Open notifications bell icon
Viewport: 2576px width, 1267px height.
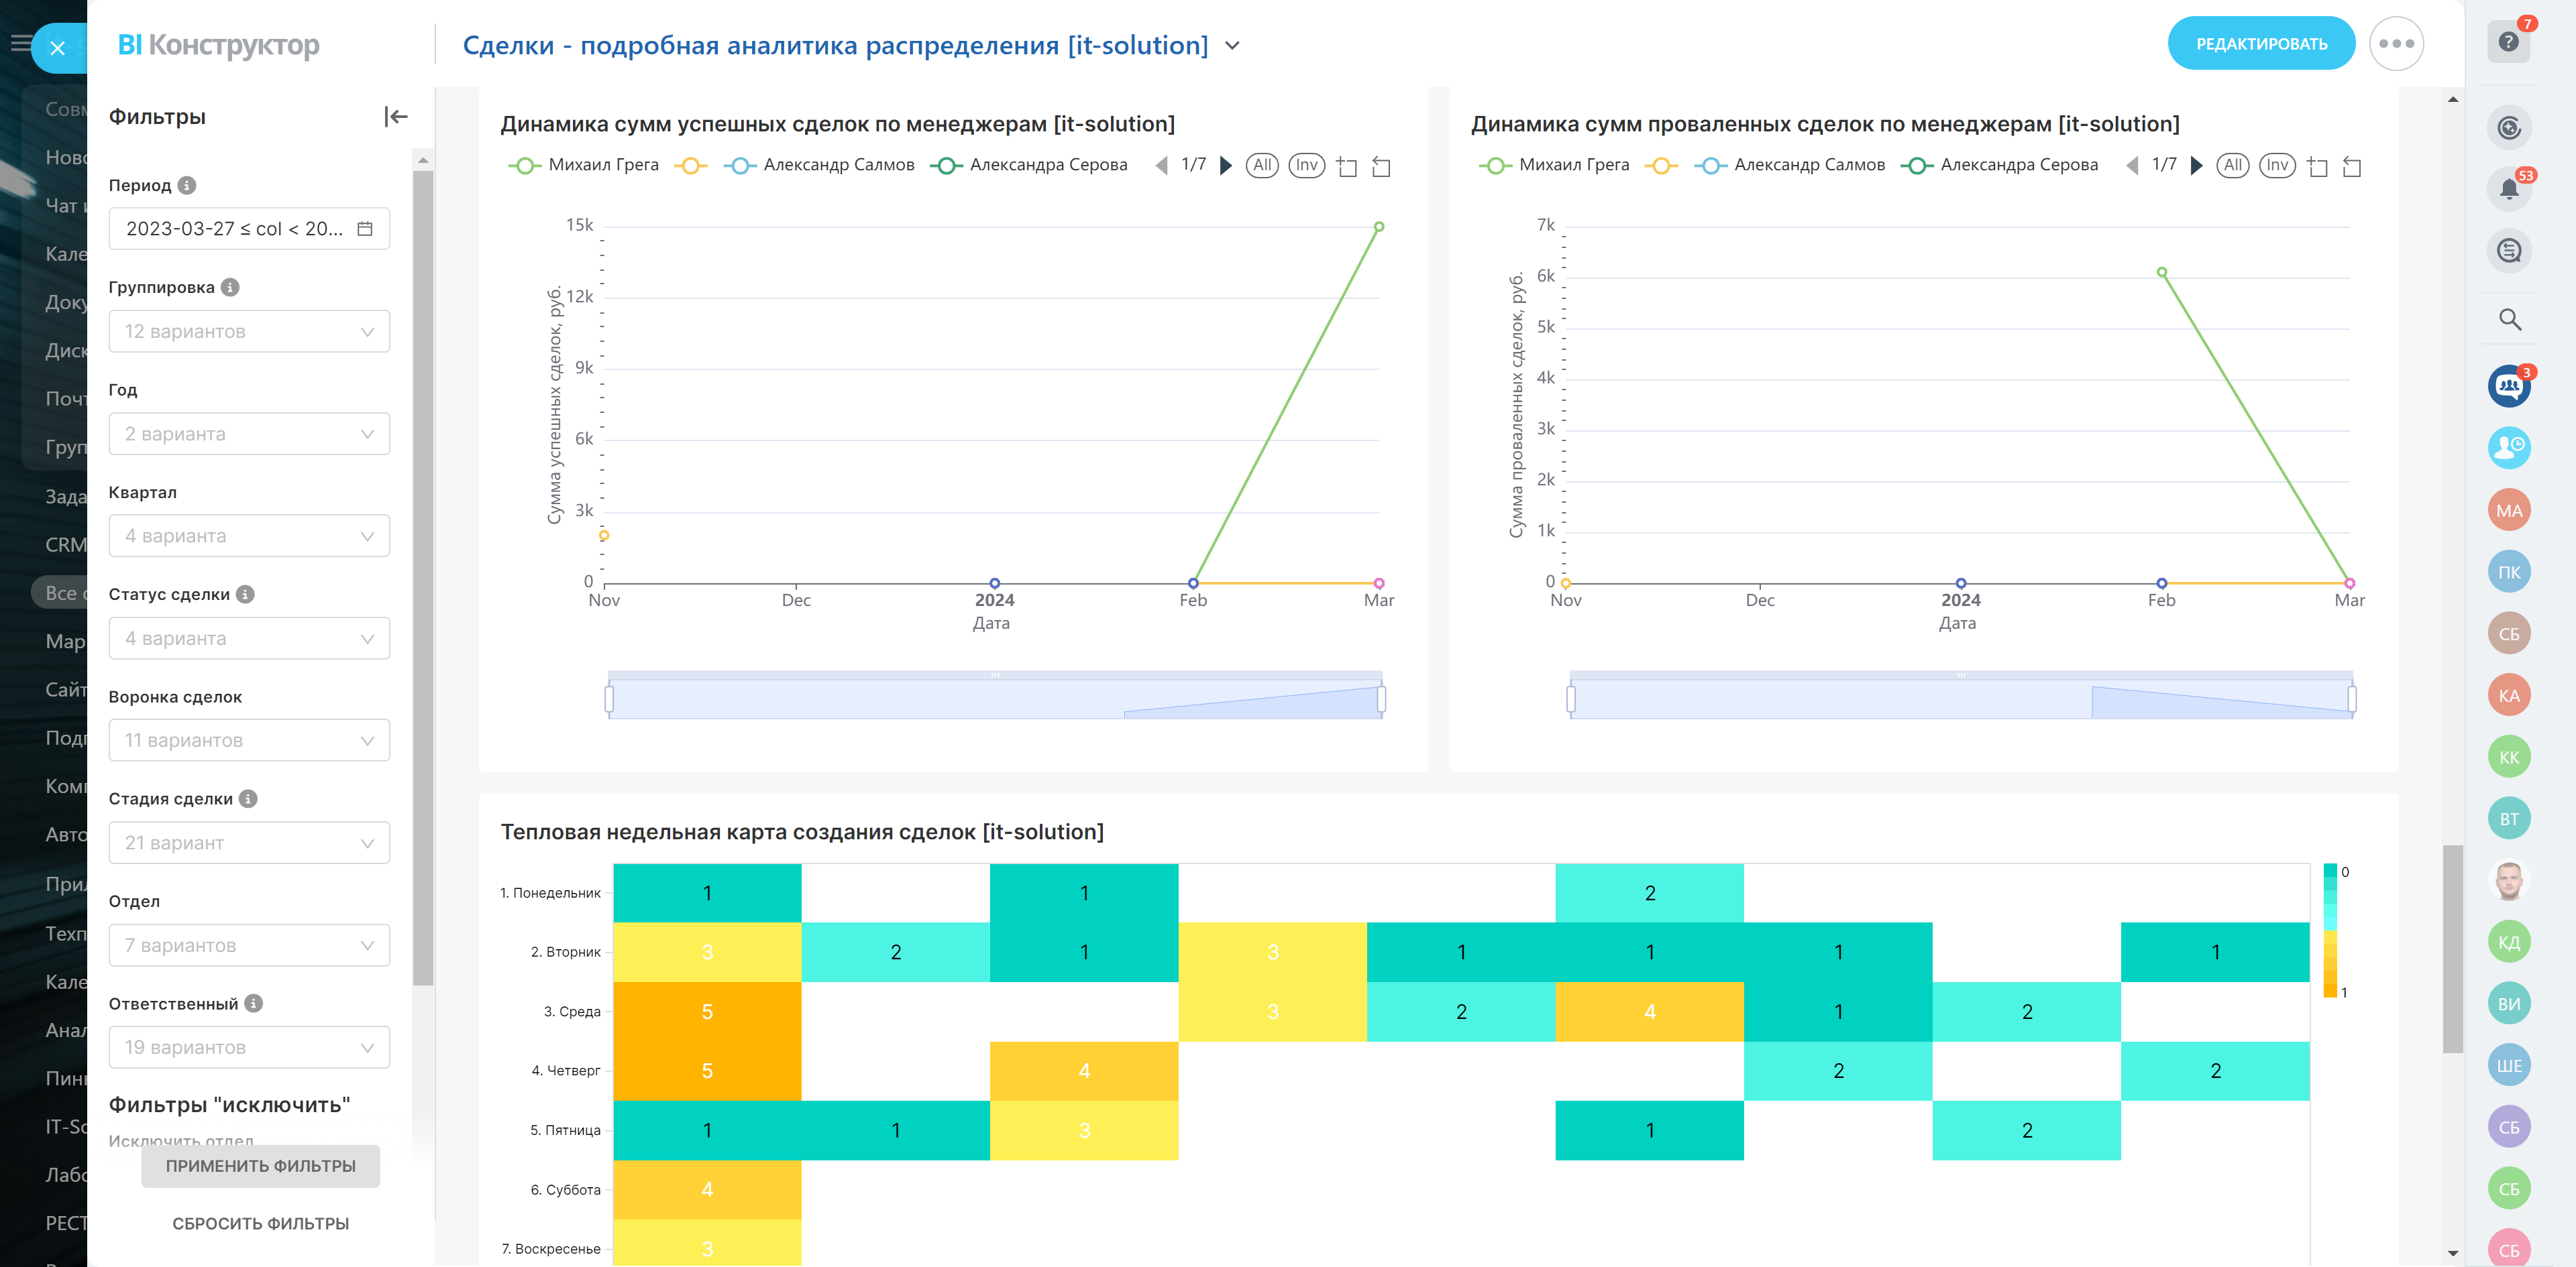click(x=2508, y=189)
